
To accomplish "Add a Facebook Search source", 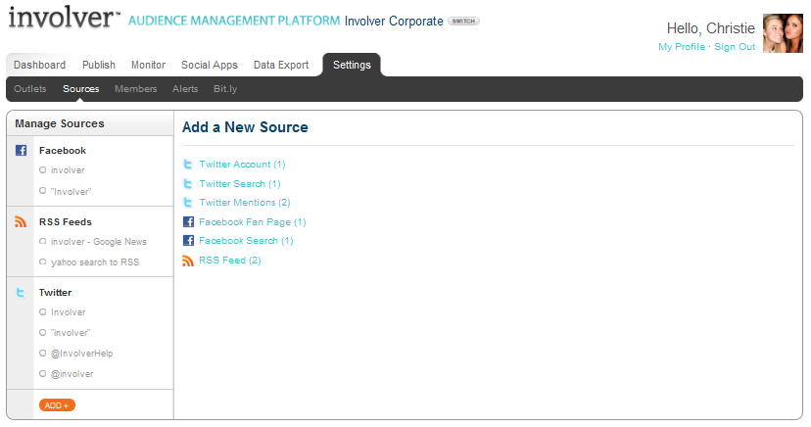I will point(246,240).
